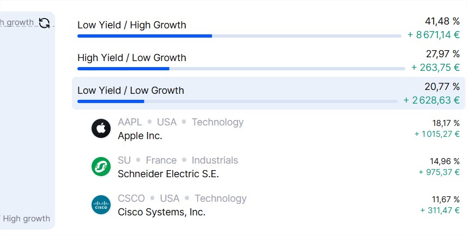Open the Apple Inc. logo icon
The width and height of the screenshot is (467, 235).
click(x=101, y=128)
